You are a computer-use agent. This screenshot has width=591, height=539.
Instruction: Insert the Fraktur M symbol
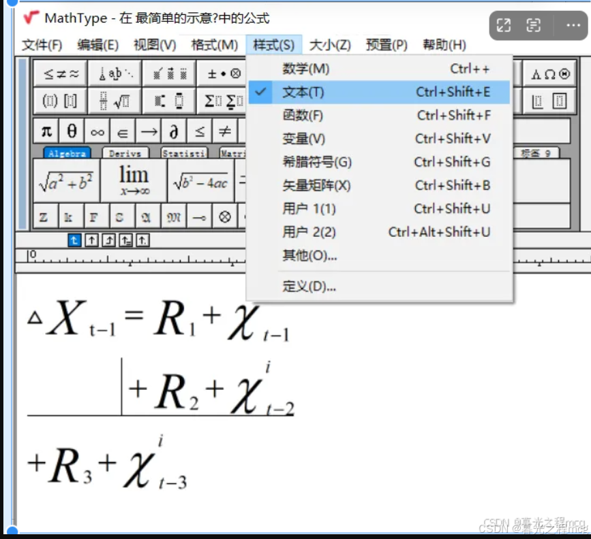[x=174, y=216]
